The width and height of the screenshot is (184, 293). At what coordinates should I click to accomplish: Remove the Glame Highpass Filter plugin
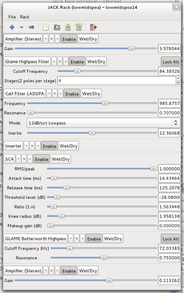click(60, 62)
